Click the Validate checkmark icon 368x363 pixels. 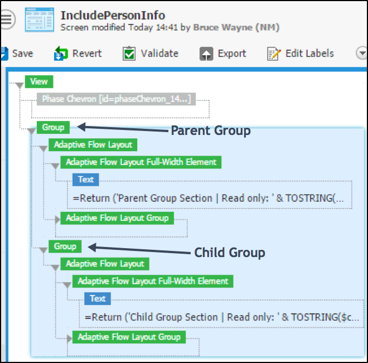(129, 54)
